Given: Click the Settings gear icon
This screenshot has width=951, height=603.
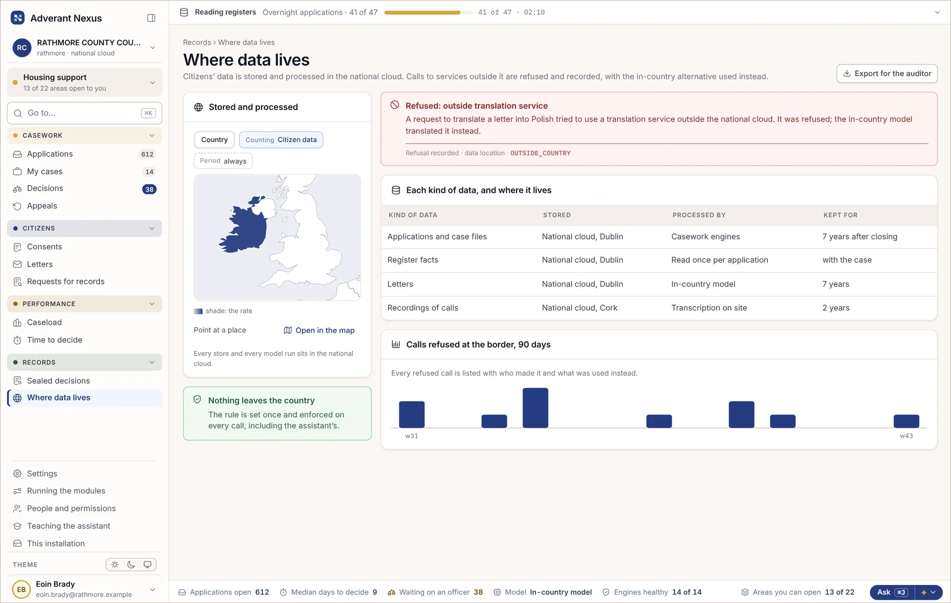Looking at the screenshot, I should point(17,474).
